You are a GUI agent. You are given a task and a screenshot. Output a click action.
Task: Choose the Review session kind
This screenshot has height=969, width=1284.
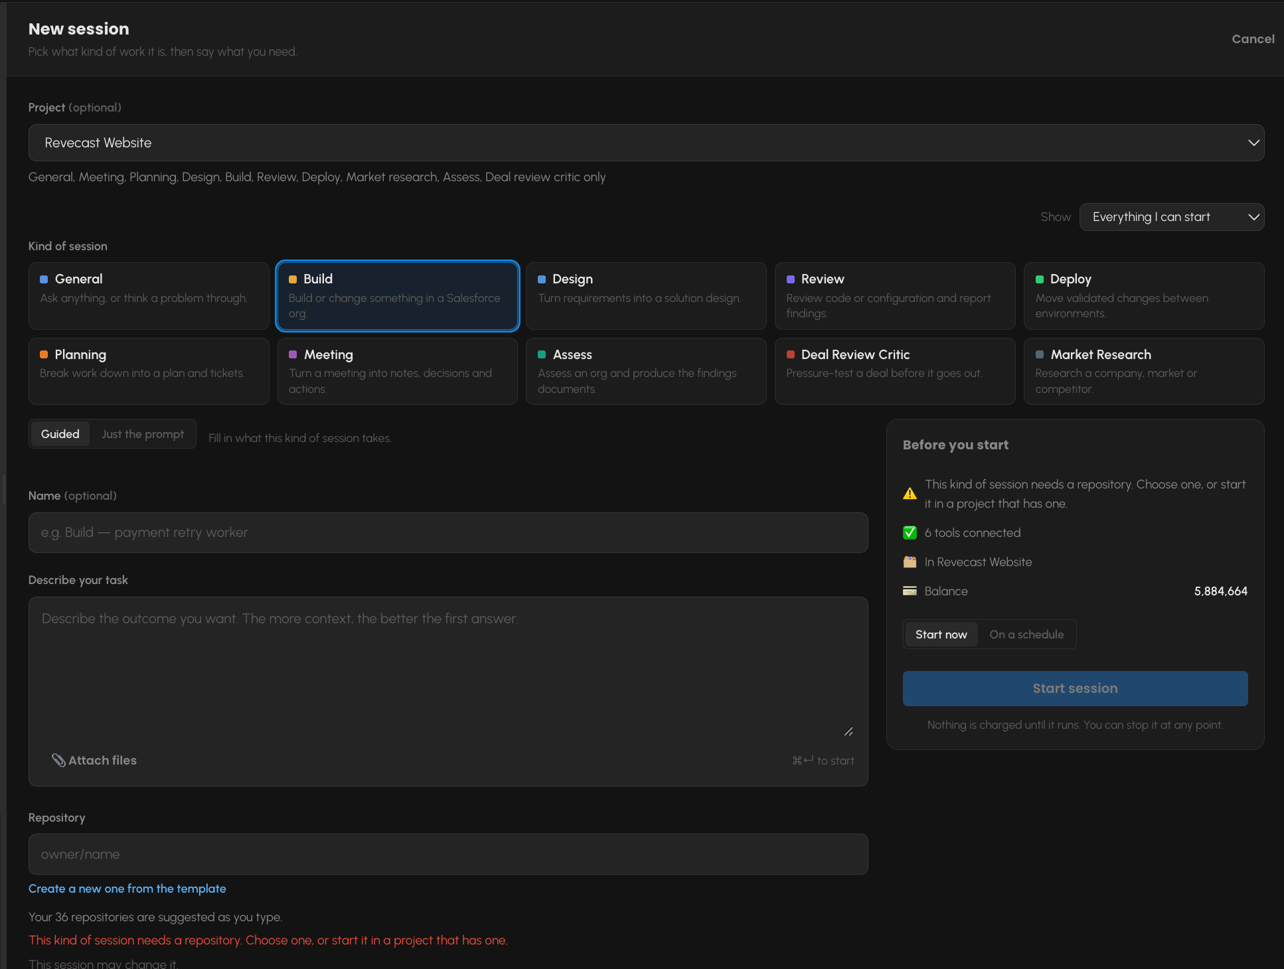tap(895, 296)
